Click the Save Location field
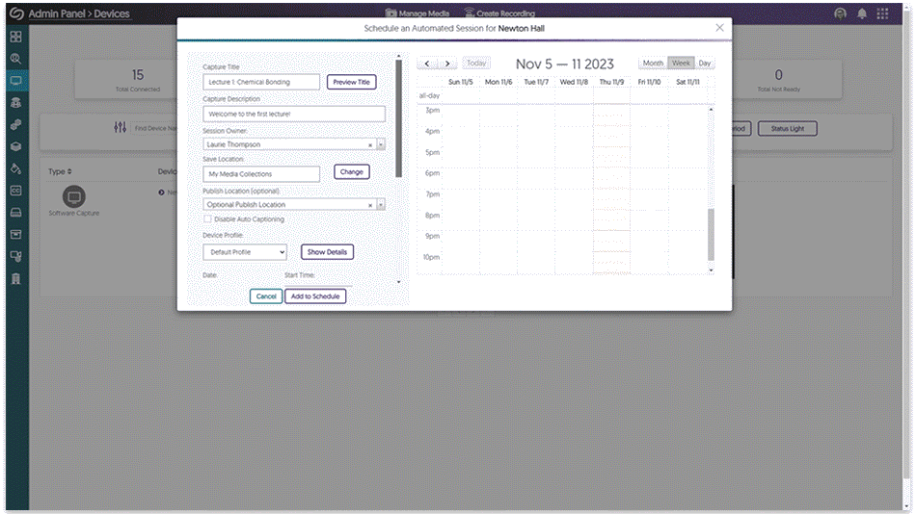 tap(261, 174)
